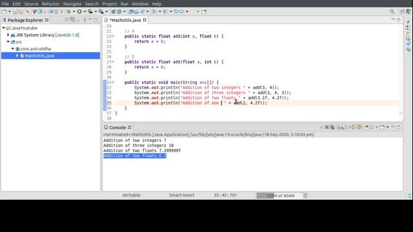Click the New Java Class icon
Screen dimensions: 413x232
point(119,12)
